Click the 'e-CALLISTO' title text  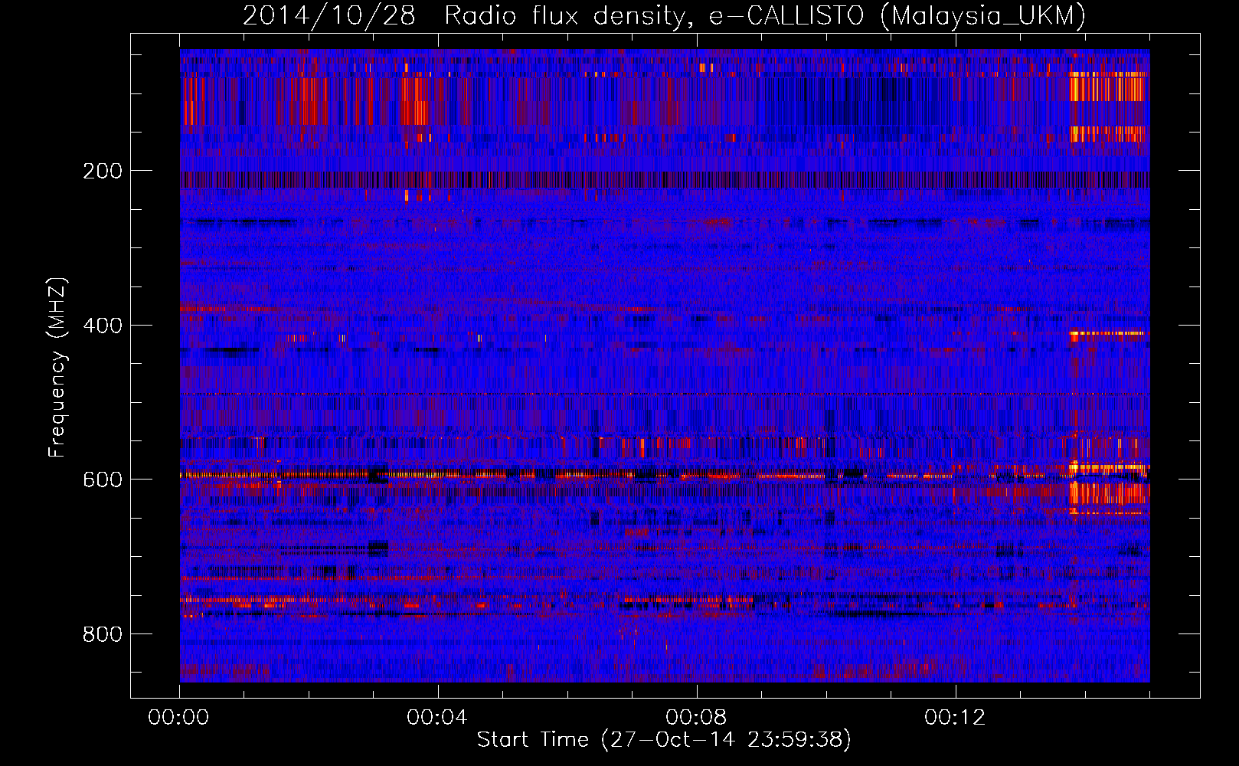coord(786,16)
